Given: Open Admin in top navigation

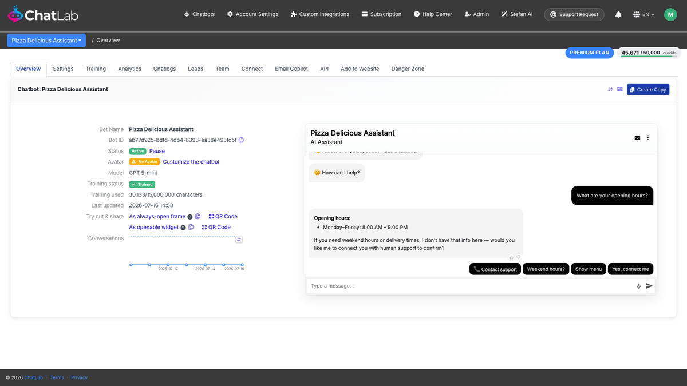Looking at the screenshot, I should point(477,14).
